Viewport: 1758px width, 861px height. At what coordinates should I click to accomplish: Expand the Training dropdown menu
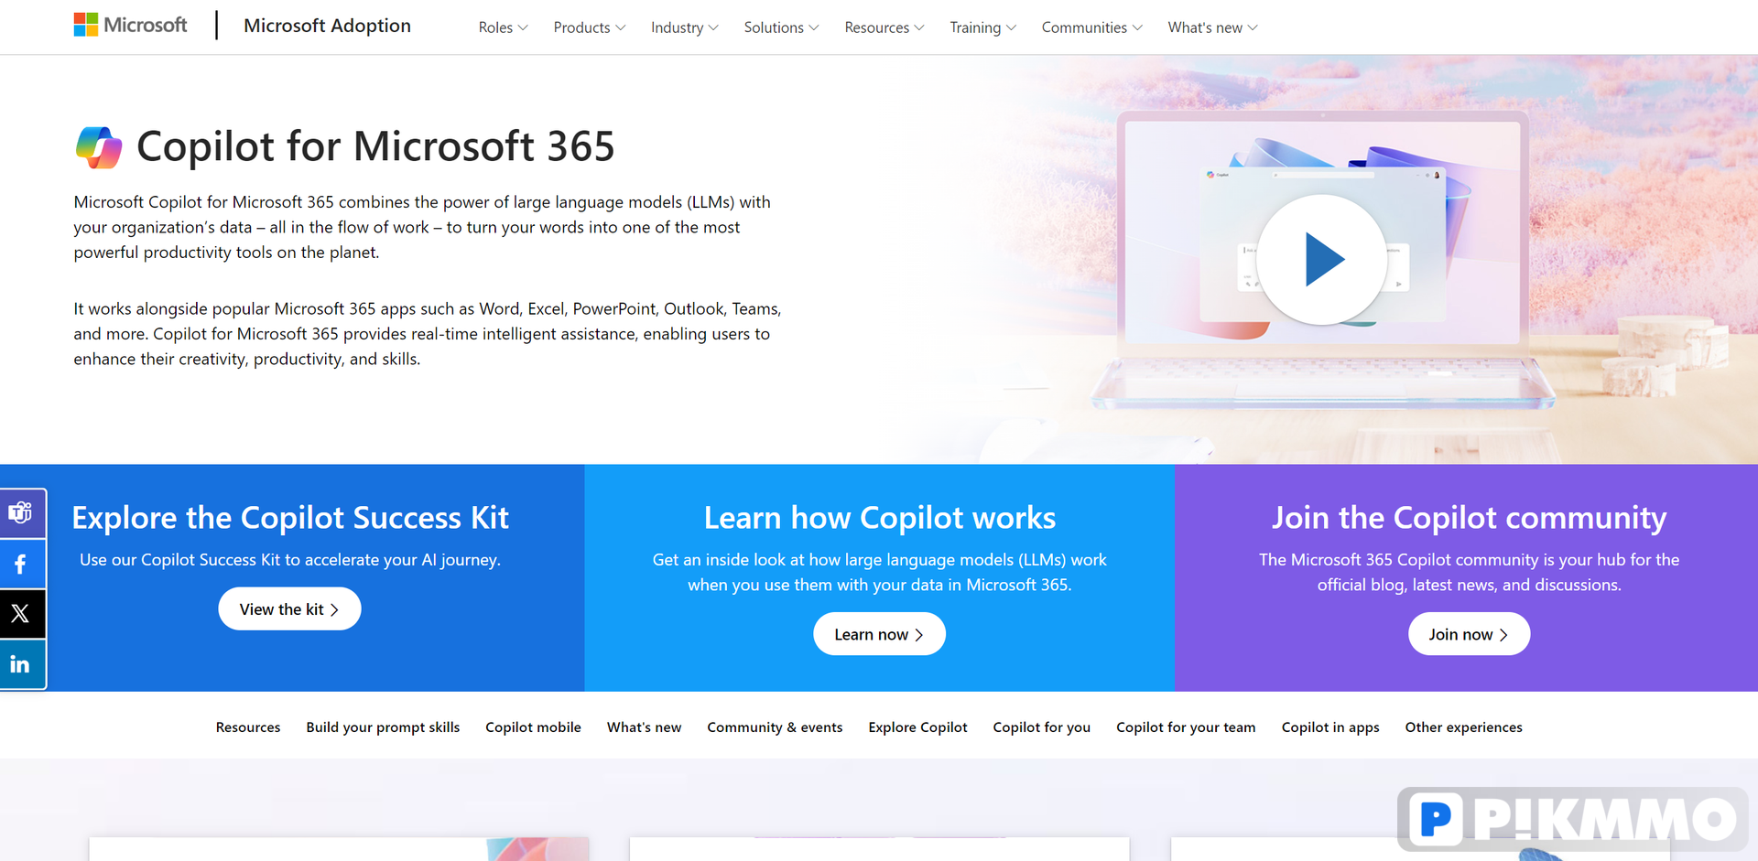tap(982, 27)
